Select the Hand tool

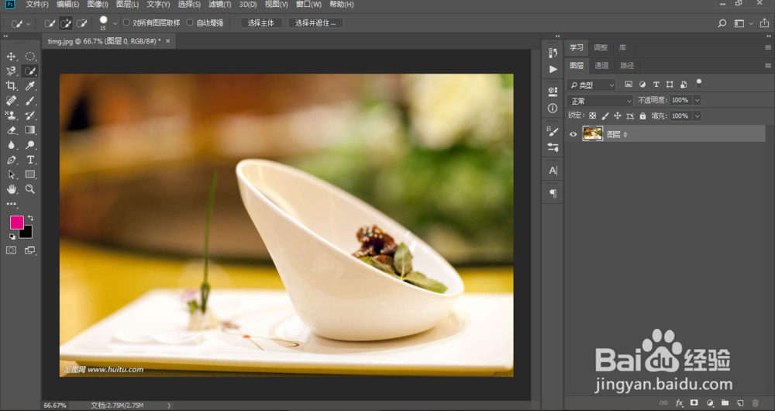[x=12, y=188]
